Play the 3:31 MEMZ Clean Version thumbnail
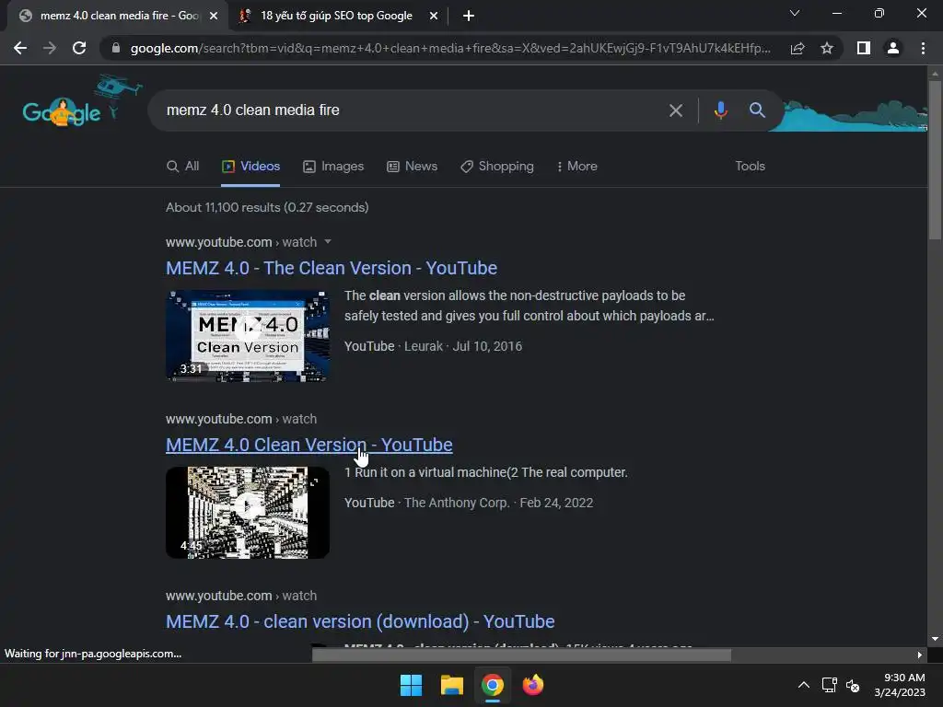943x707 pixels. [x=248, y=335]
